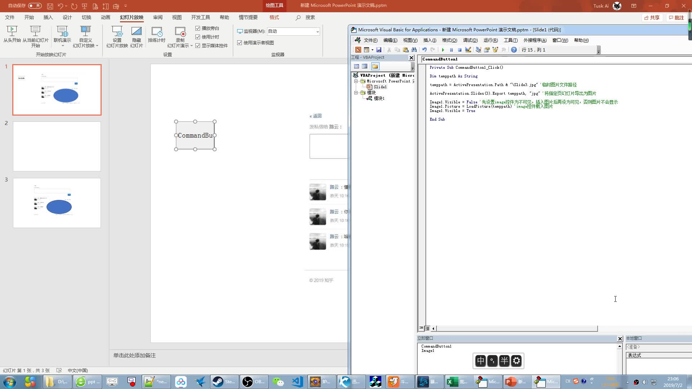Click Toggle Folders in project pane
The height and width of the screenshot is (389, 692).
pyautogui.click(x=375, y=66)
